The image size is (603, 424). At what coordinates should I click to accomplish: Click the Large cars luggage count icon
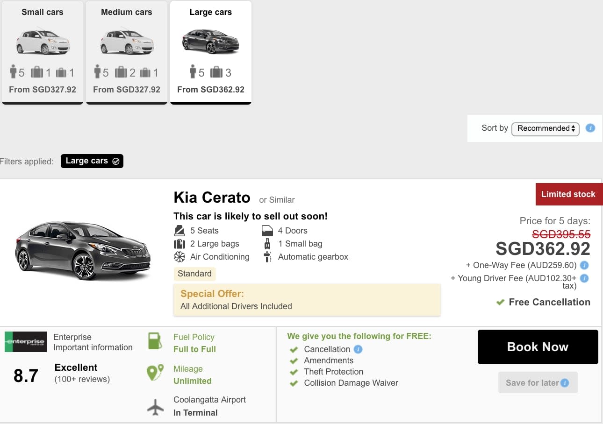coord(216,72)
